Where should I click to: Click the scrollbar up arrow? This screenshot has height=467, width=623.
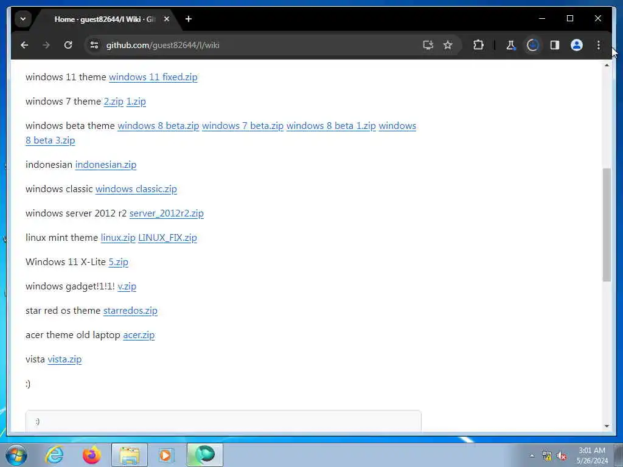pos(607,65)
